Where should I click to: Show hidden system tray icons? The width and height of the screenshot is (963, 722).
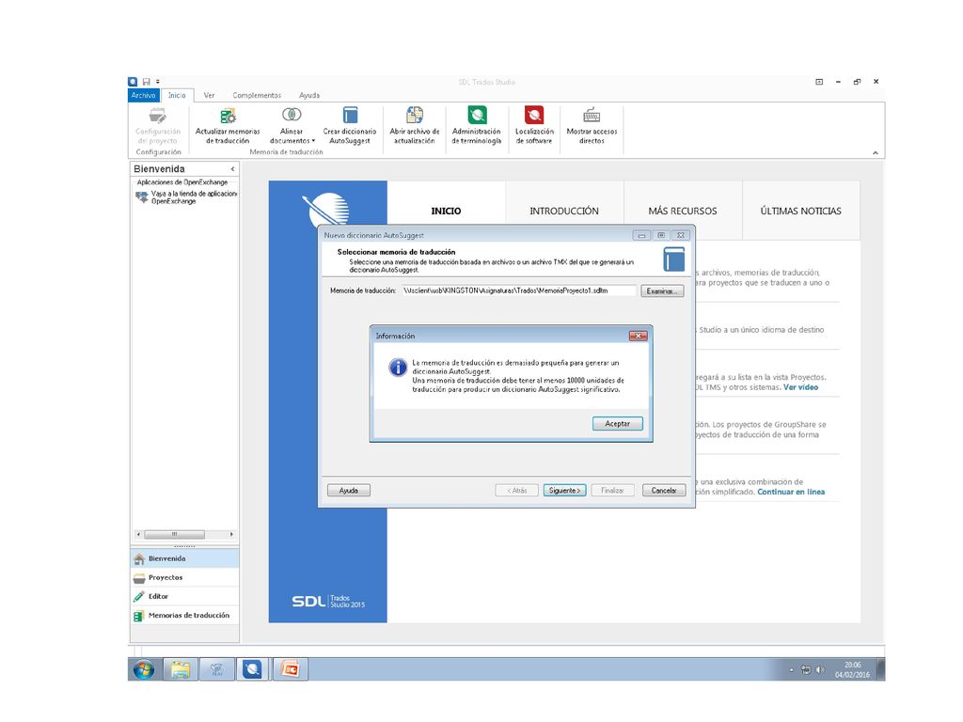tap(791, 669)
